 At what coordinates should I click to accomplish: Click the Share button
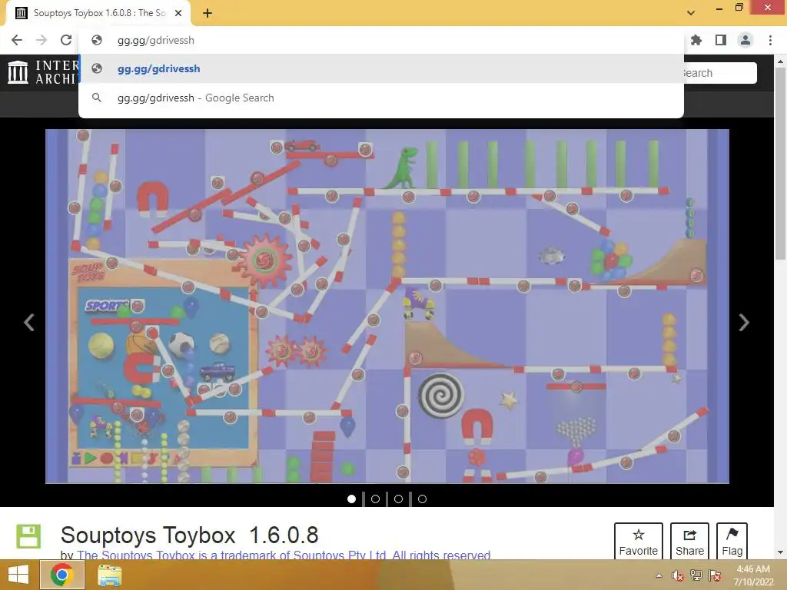(689, 541)
